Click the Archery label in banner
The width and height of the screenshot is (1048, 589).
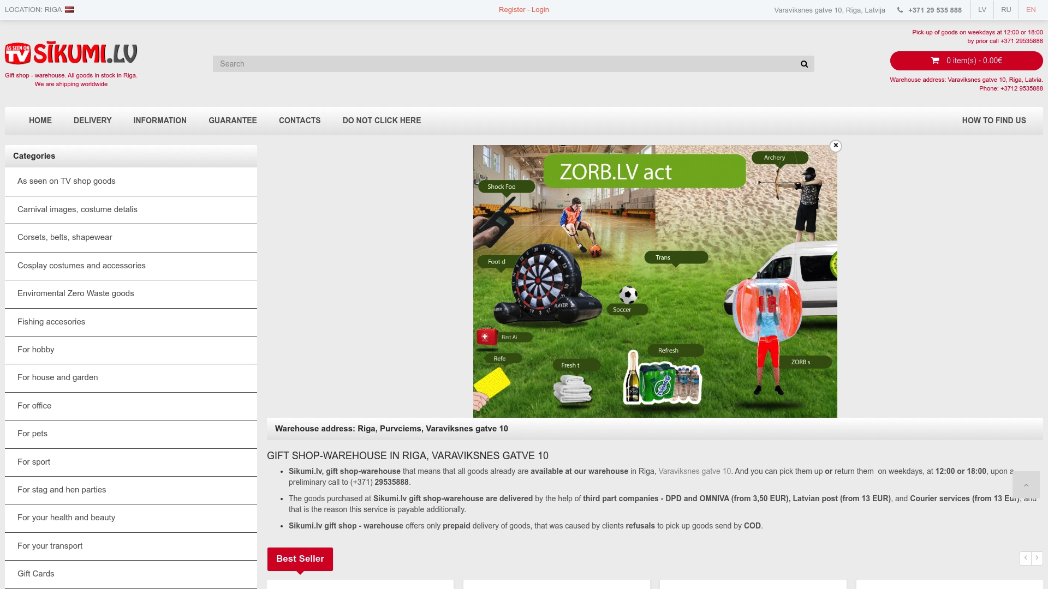(779, 158)
